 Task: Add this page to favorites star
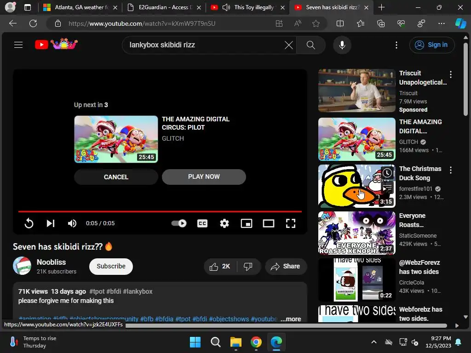click(316, 23)
